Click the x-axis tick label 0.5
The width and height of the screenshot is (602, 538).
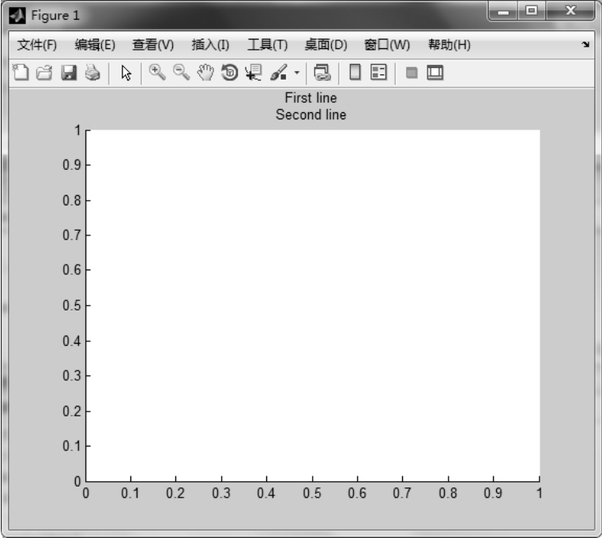(312, 493)
